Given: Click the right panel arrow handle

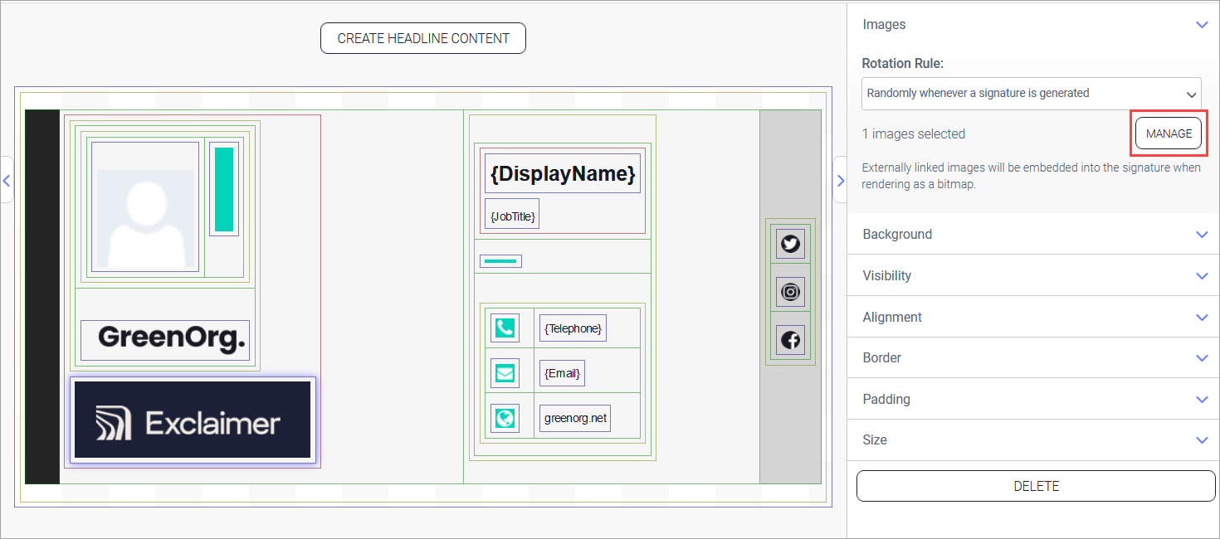Looking at the screenshot, I should (840, 180).
